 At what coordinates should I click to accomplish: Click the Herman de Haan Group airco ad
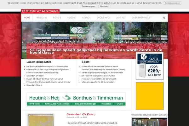pos(150,66)
